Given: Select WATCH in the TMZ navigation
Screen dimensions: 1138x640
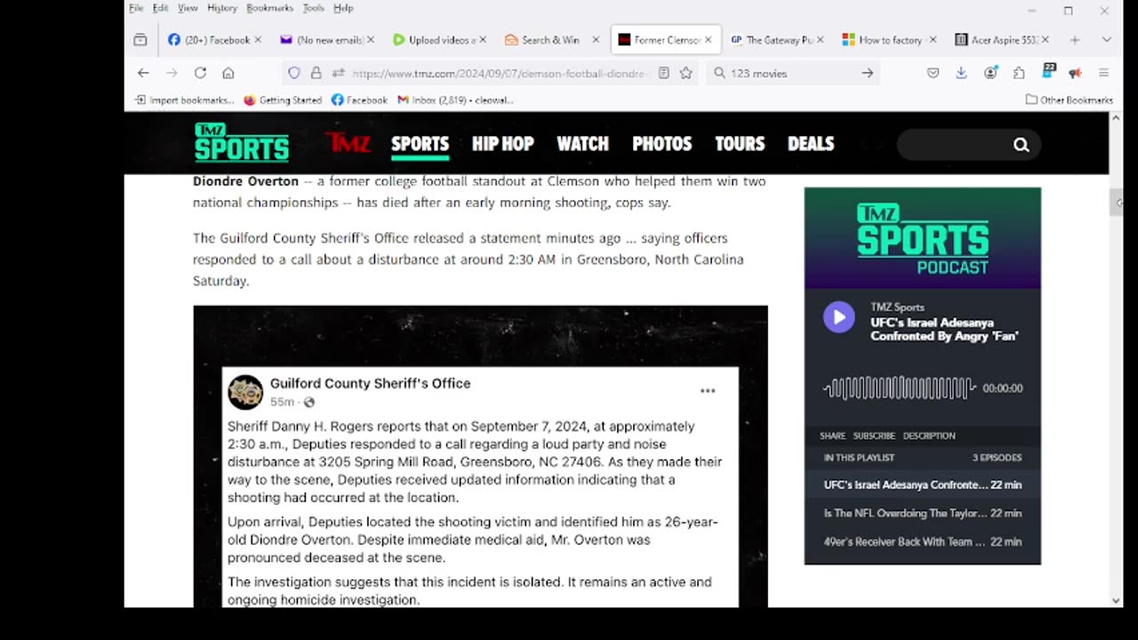Looking at the screenshot, I should click(x=582, y=144).
